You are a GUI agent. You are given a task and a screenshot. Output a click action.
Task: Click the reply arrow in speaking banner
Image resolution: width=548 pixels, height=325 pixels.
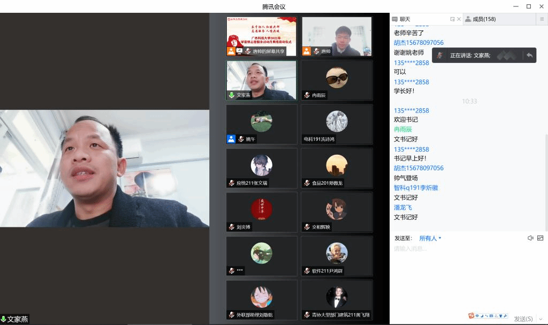[x=529, y=55]
